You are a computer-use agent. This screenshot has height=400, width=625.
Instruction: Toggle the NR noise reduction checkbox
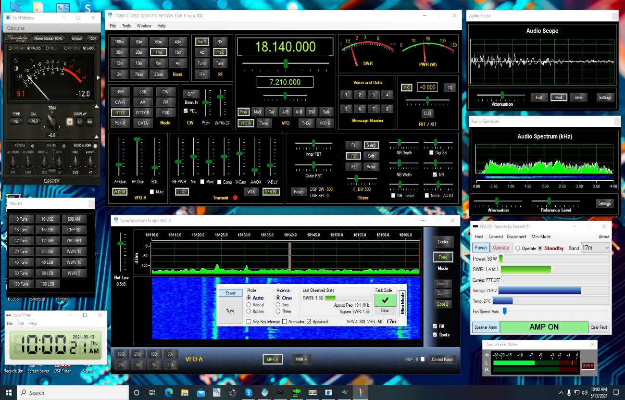click(435, 175)
